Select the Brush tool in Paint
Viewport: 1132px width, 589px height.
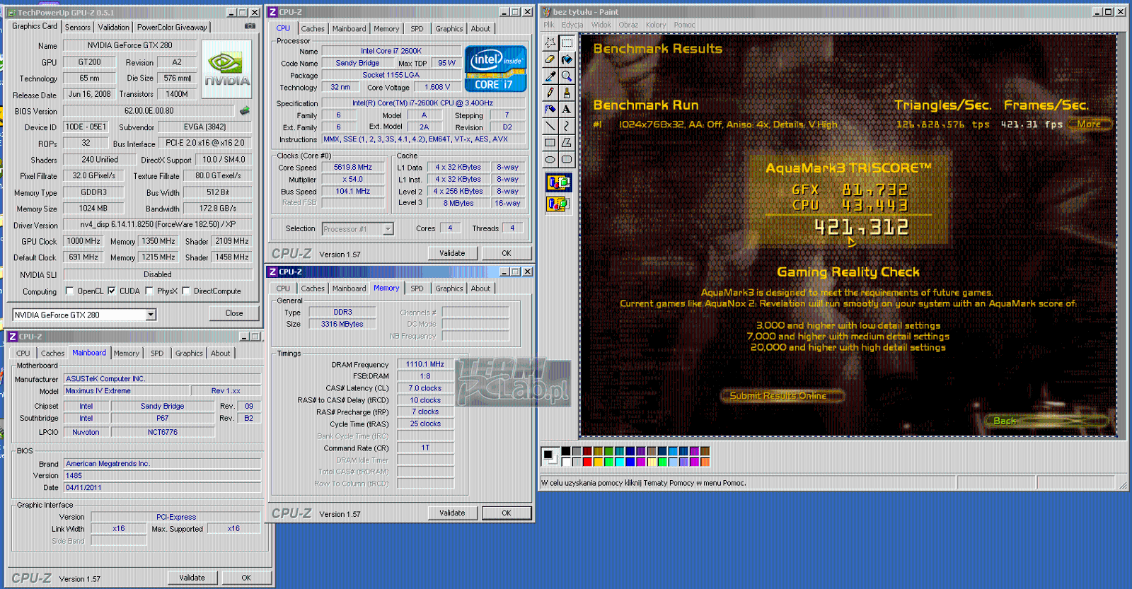click(567, 93)
